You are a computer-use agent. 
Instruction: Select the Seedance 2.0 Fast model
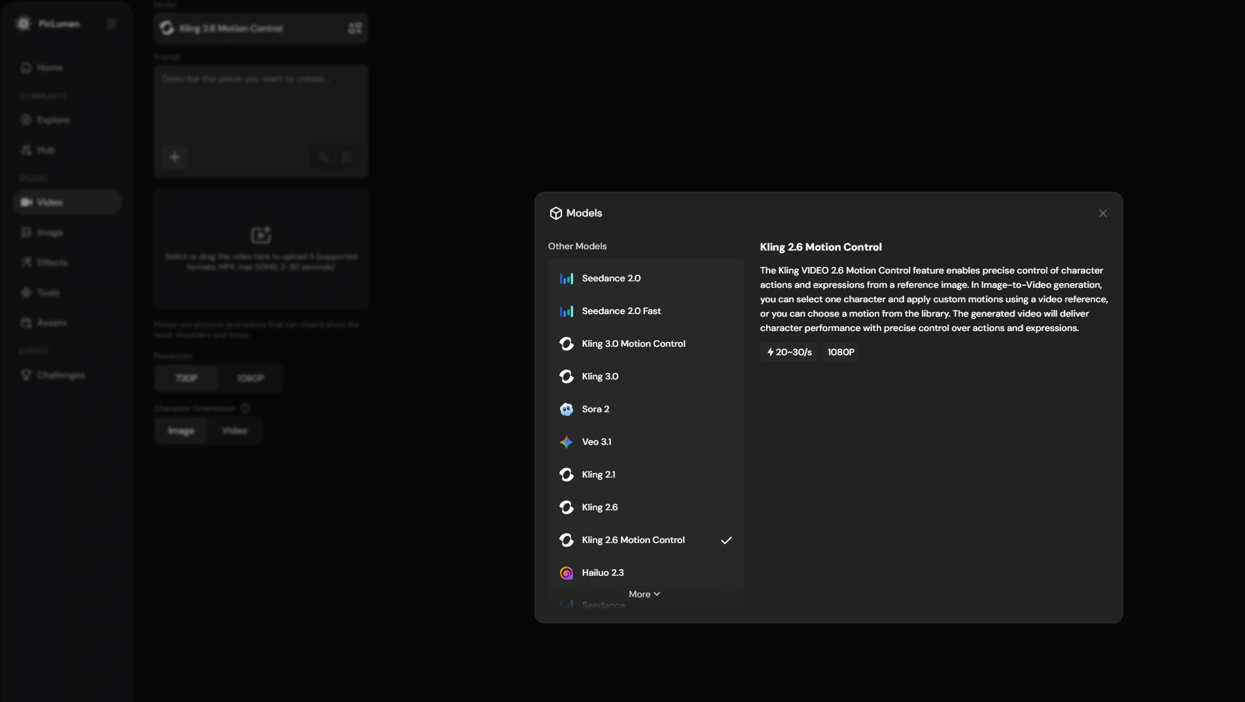click(646, 311)
